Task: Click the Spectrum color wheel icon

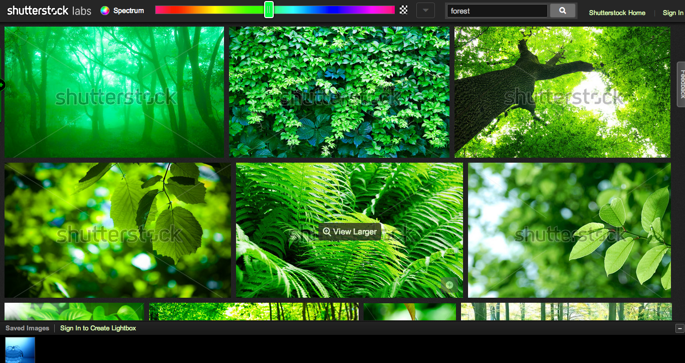Action: tap(105, 11)
